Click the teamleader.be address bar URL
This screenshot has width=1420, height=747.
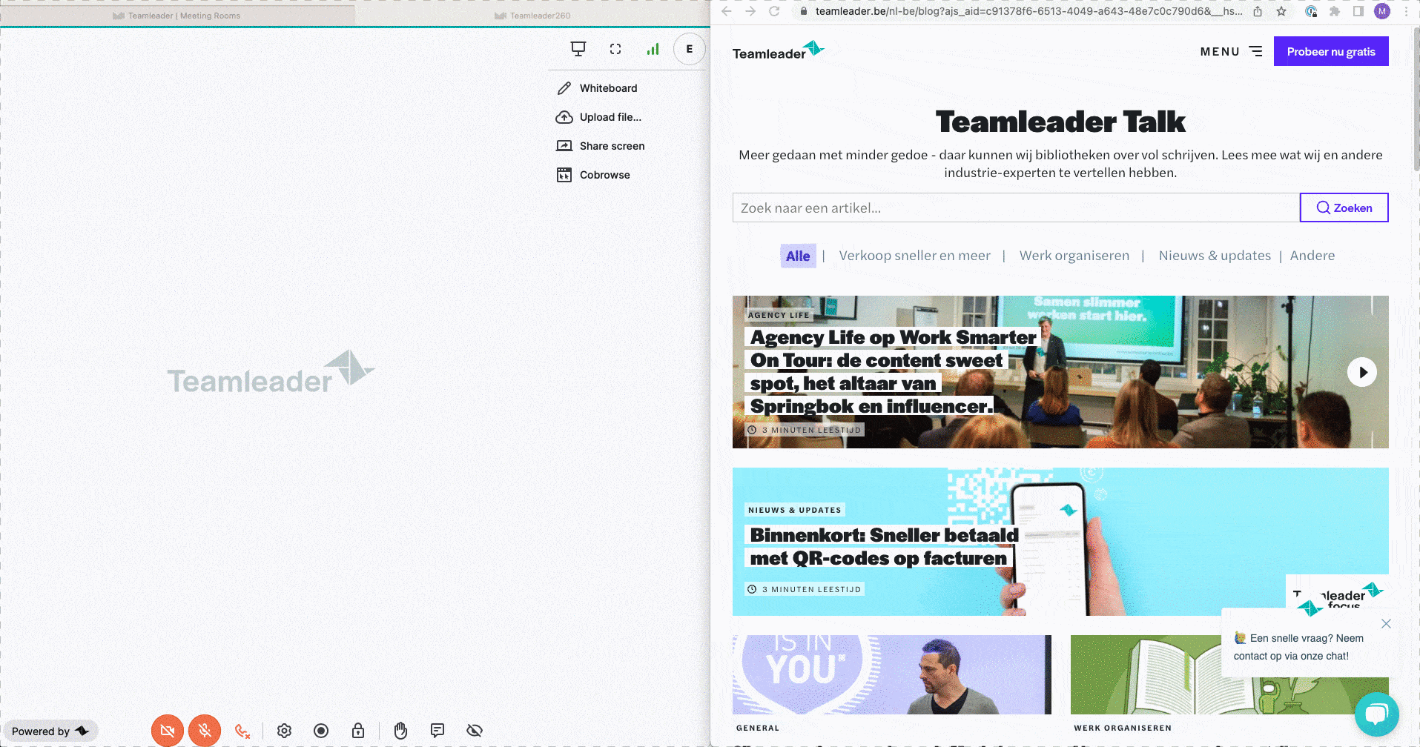[1028, 11]
